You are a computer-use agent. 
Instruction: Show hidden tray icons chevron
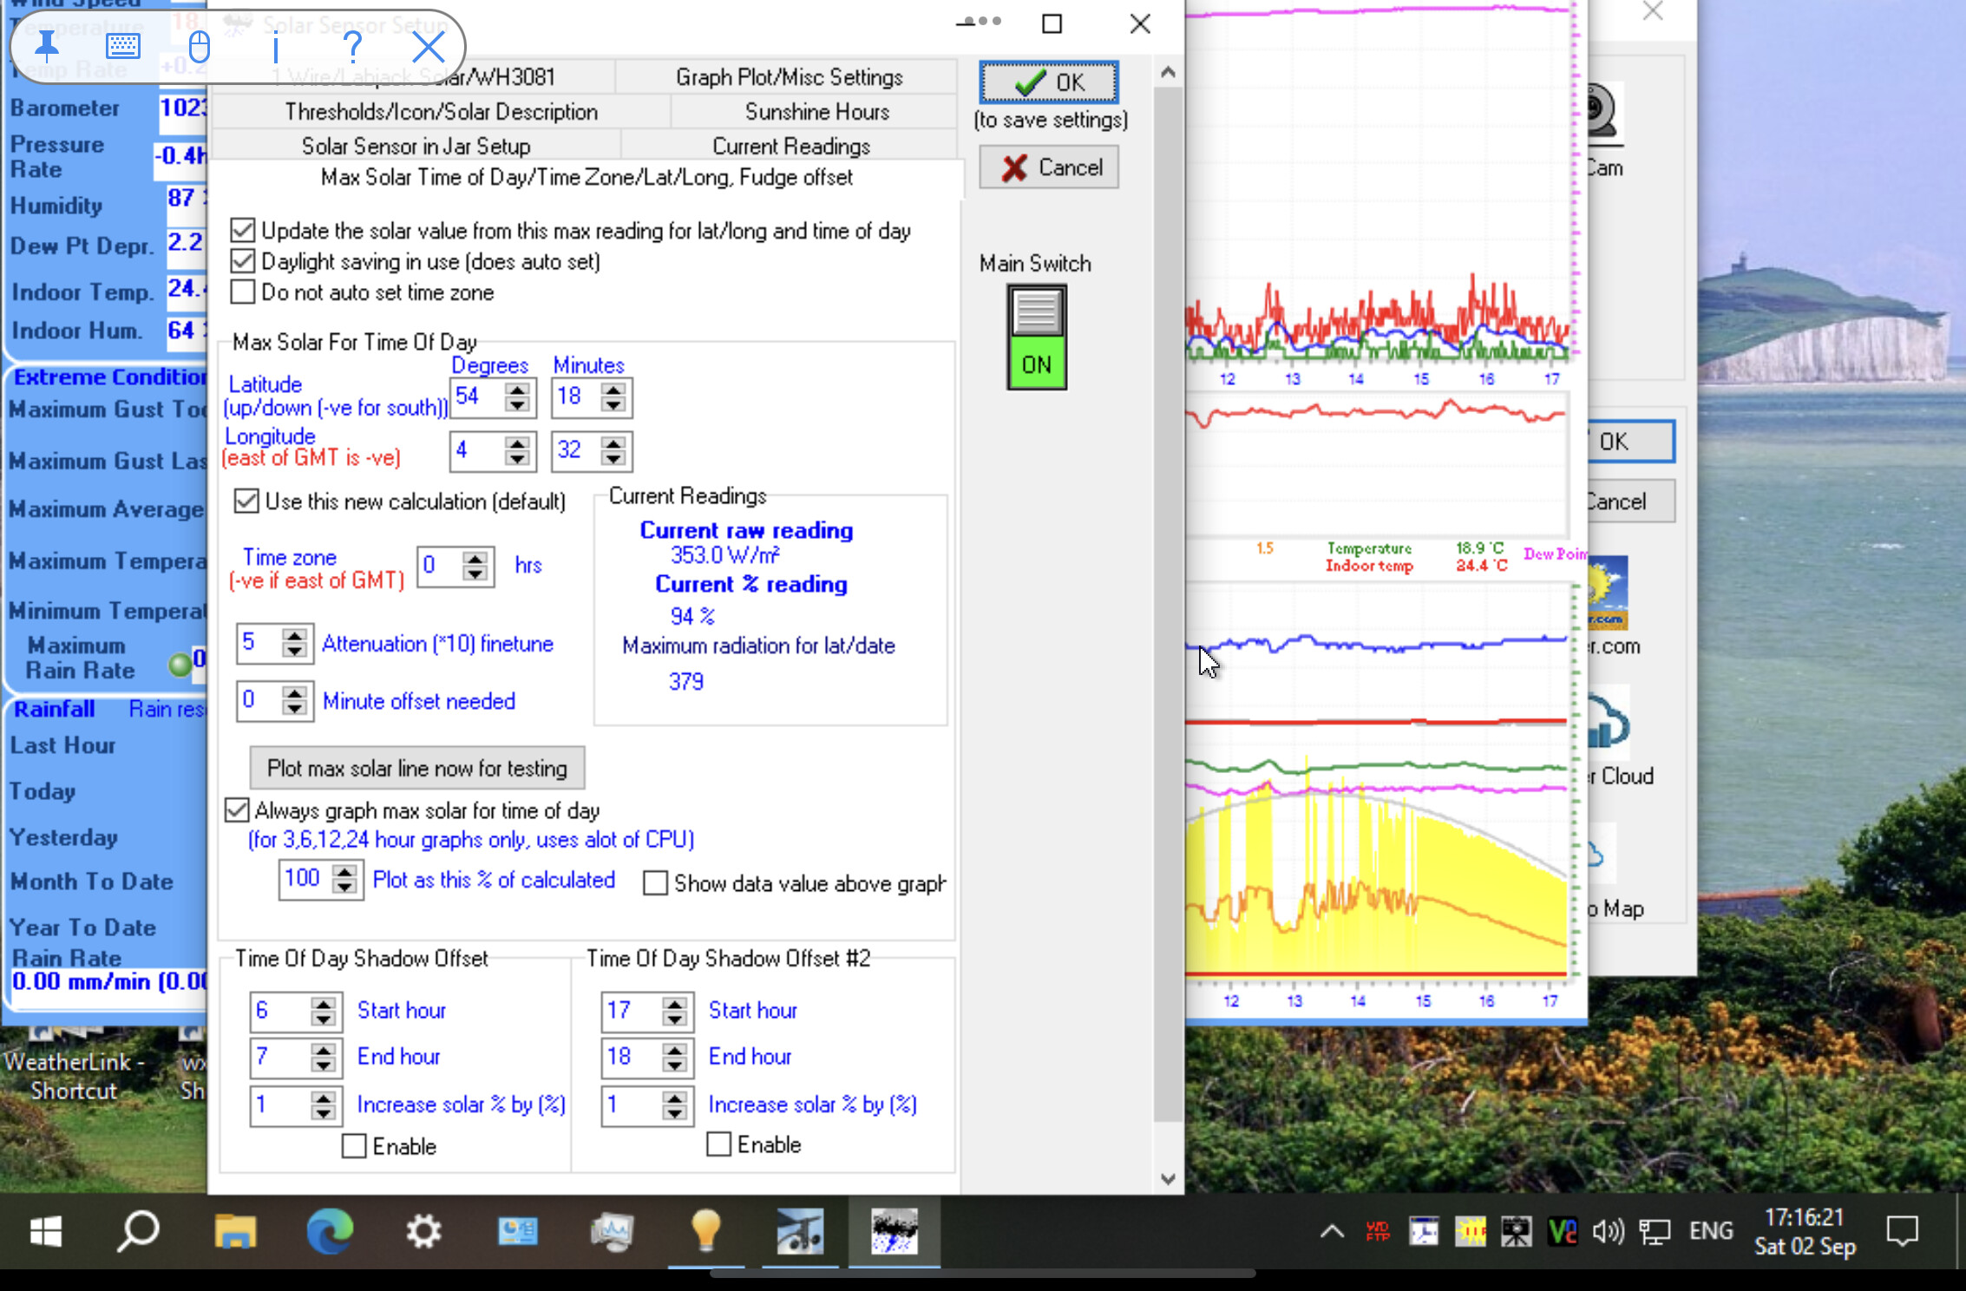(1332, 1231)
